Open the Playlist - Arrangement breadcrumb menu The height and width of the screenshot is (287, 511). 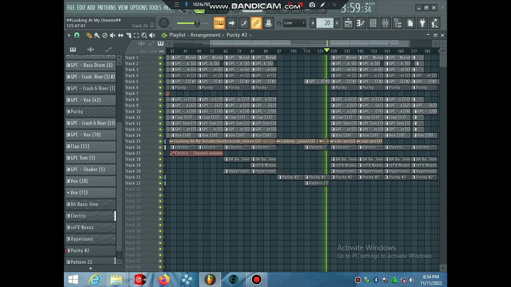[194, 35]
